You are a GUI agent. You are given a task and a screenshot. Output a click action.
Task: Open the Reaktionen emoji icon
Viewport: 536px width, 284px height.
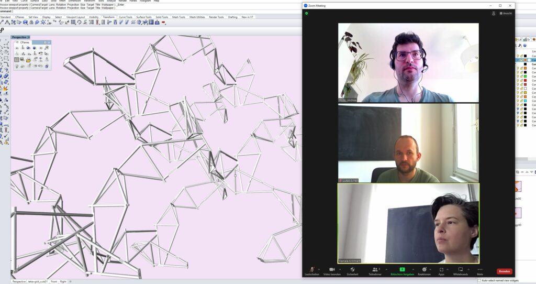(424, 269)
